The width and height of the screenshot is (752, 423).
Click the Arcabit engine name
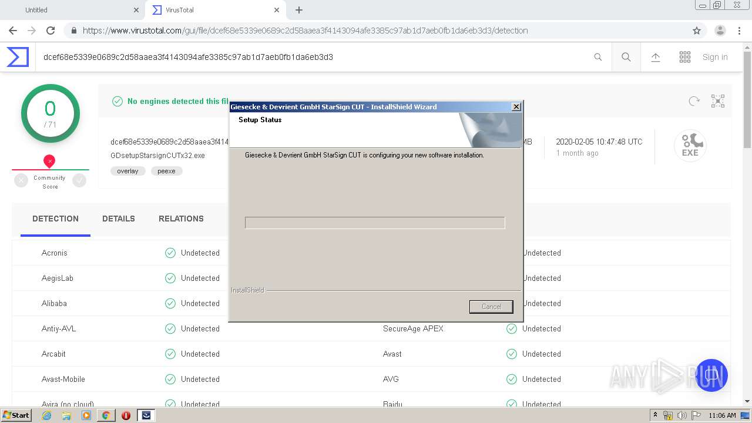click(53, 354)
